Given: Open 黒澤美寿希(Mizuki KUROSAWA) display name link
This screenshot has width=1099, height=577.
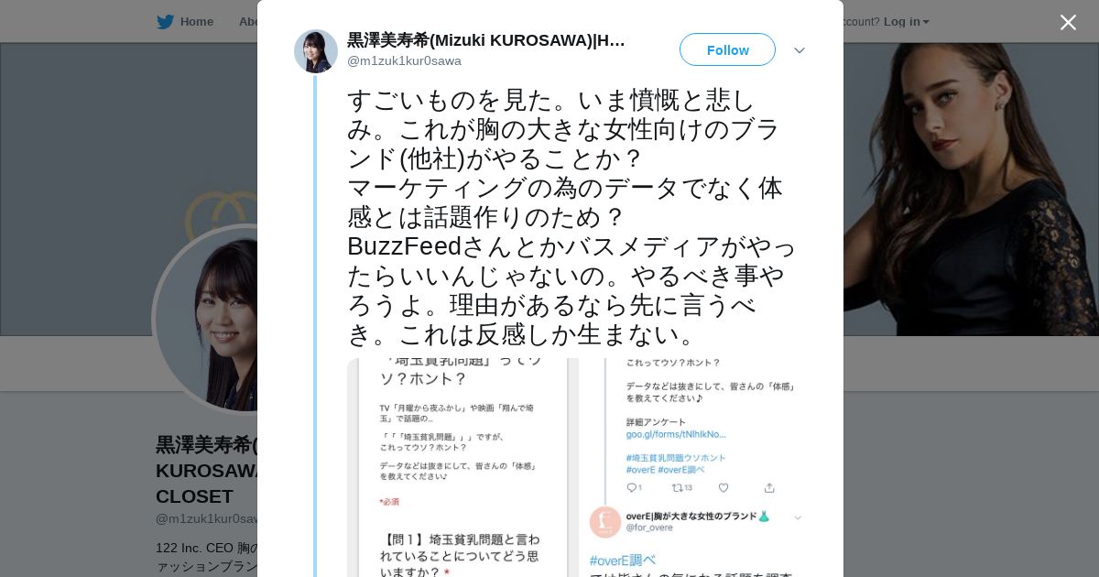Looking at the screenshot, I should click(486, 40).
